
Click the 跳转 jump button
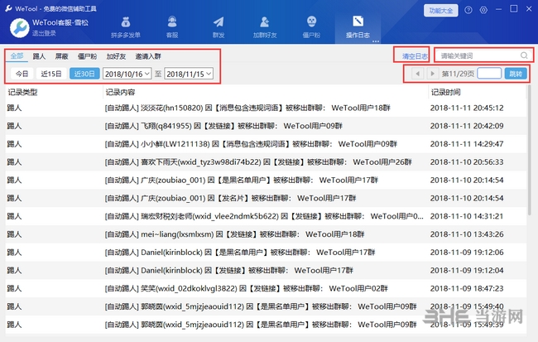click(x=516, y=74)
